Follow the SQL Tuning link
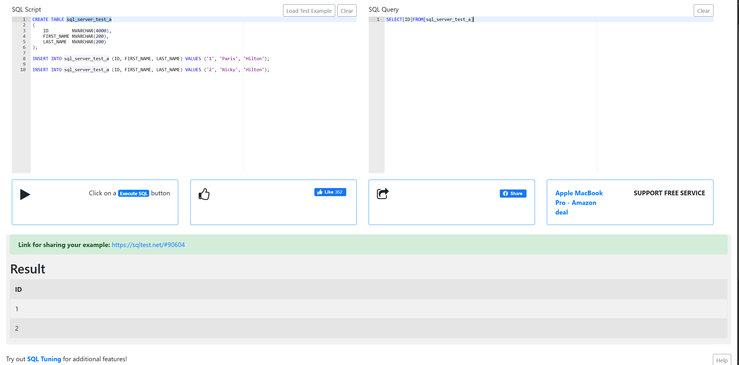The height and width of the screenshot is (365, 739). tap(44, 359)
